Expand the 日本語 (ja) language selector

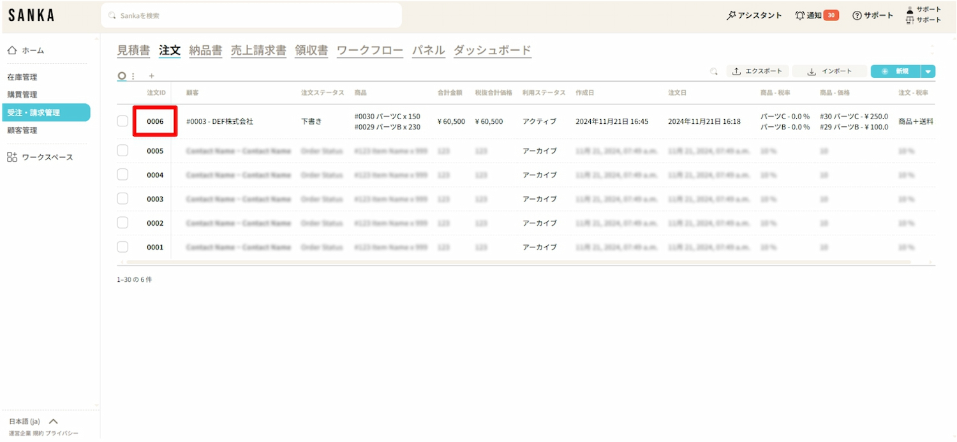tap(33, 422)
